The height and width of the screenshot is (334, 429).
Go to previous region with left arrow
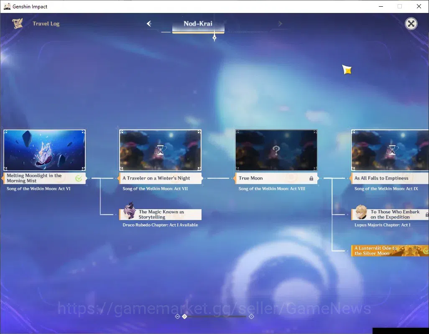pyautogui.click(x=149, y=23)
